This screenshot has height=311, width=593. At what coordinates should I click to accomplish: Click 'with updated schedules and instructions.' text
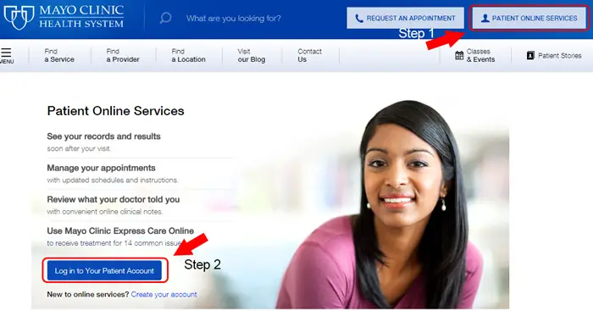coord(113,180)
